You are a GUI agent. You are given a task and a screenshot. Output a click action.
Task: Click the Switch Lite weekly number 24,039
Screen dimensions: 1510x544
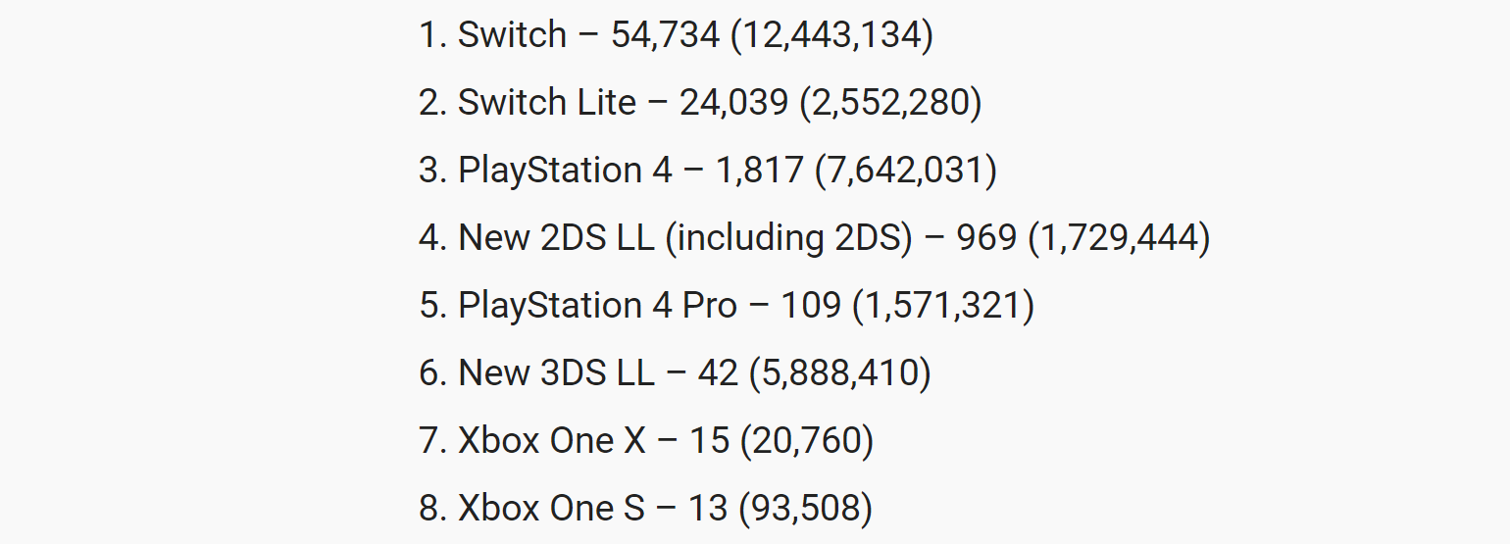[x=733, y=102]
